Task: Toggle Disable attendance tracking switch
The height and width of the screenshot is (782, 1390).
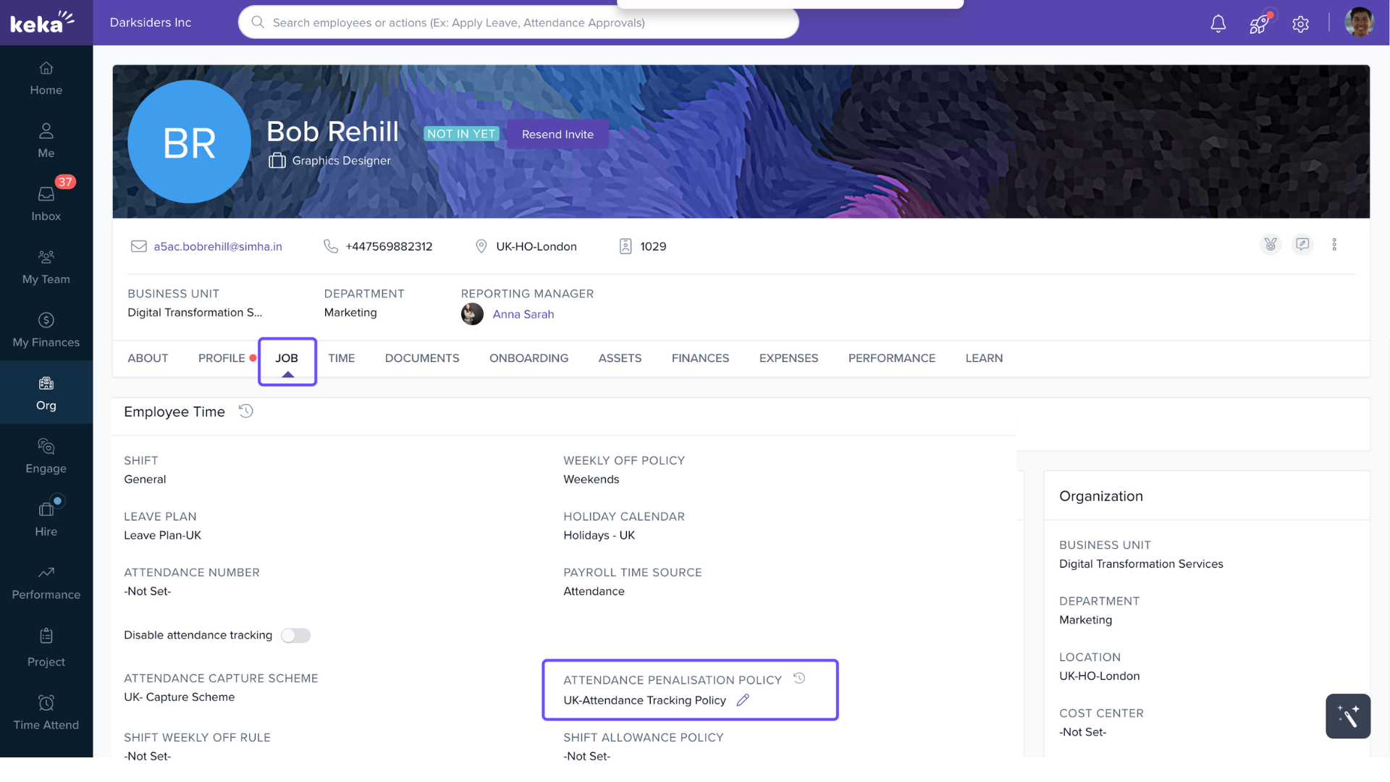Action: click(x=295, y=636)
